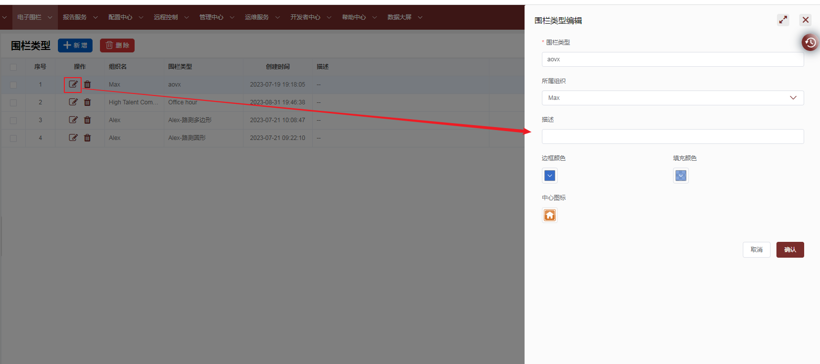The width and height of the screenshot is (820, 364).
Task: Close the 围栏类型编辑 panel
Action: (806, 20)
